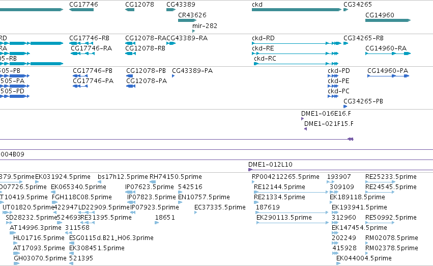Click the 542516 label
The width and height of the screenshot is (433, 266).
(x=190, y=187)
